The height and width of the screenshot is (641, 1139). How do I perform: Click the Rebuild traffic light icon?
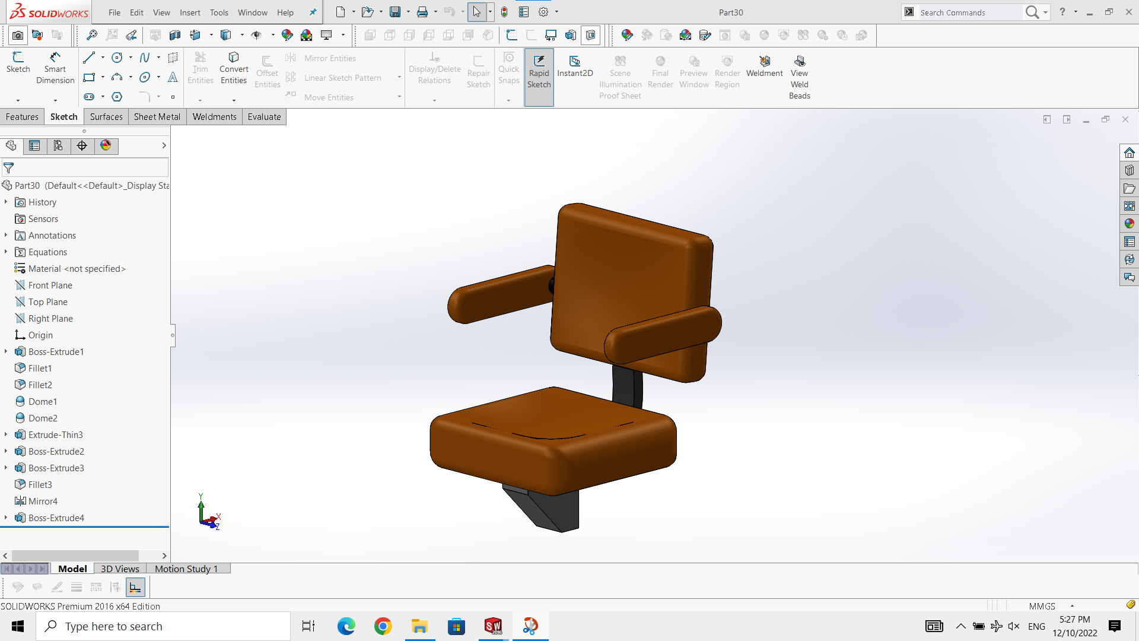504,12
